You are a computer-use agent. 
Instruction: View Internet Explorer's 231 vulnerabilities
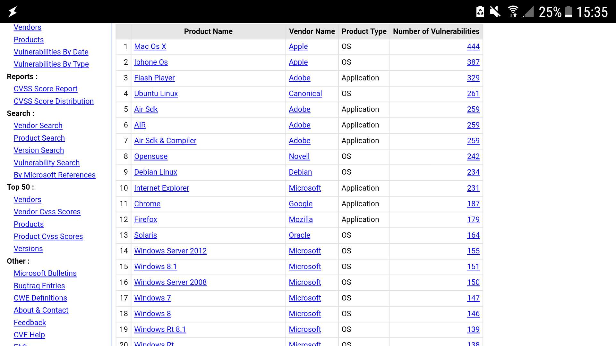(473, 188)
